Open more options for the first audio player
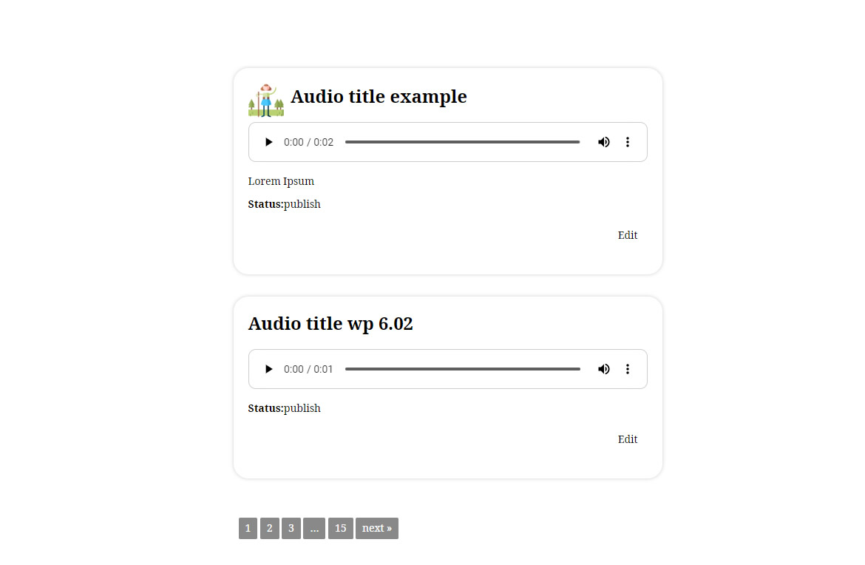 tap(628, 142)
